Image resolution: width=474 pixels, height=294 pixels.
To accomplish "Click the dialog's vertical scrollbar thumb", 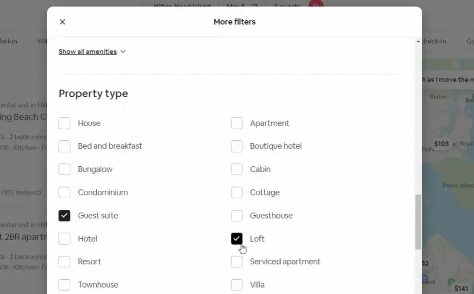I will 418,222.
